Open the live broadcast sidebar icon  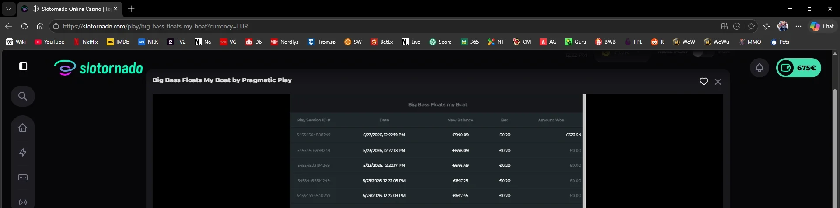click(23, 202)
